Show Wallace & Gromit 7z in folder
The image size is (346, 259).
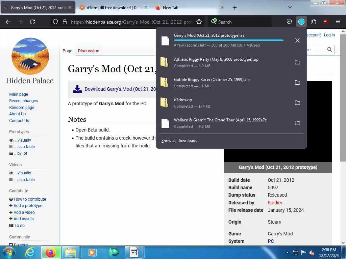[297, 123]
